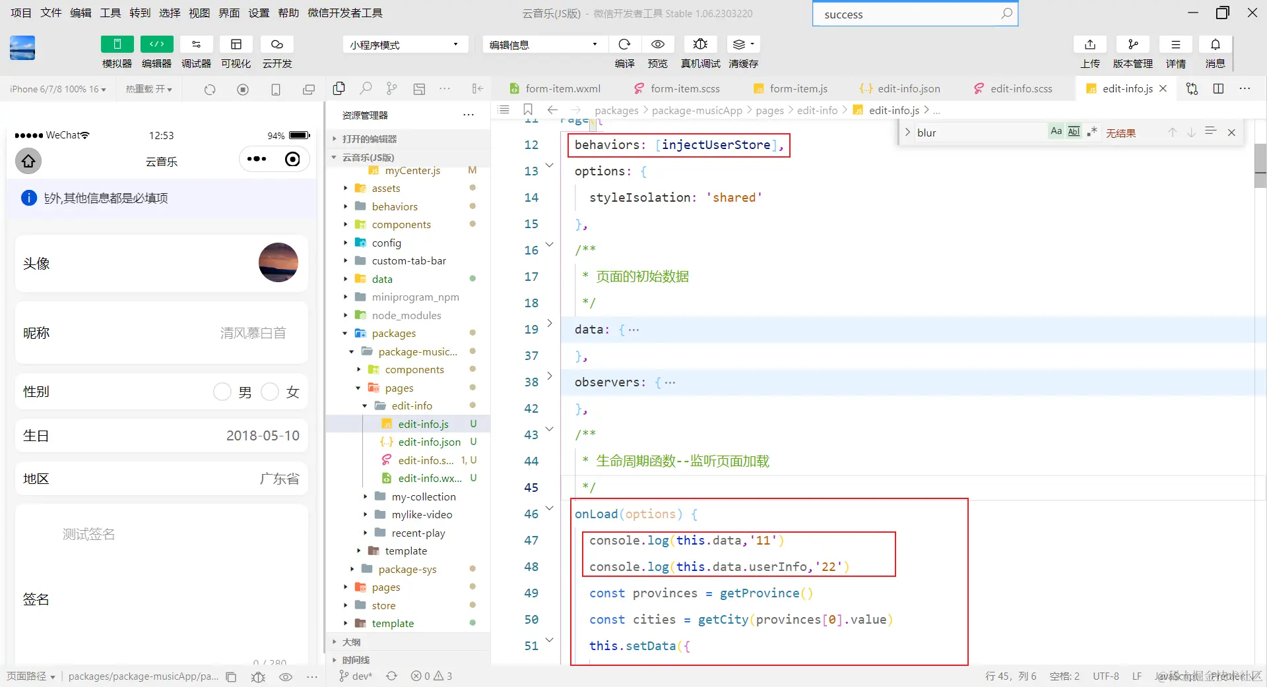Expand the assets folder
Screen dimensions: 1267x687
[385, 188]
